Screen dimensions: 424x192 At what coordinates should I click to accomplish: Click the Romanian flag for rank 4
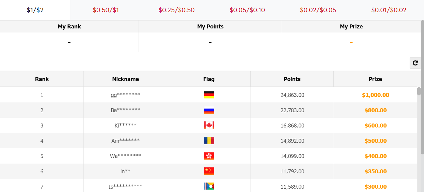(209, 141)
